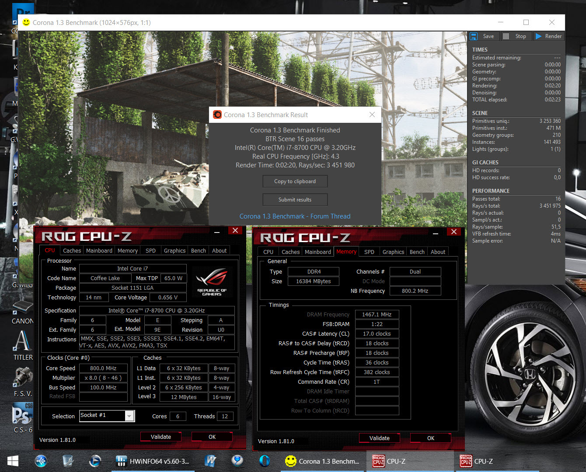Open Corona 1.3 Benchmark Forum Thread link
Screen dimensions: 586x472
click(x=295, y=216)
